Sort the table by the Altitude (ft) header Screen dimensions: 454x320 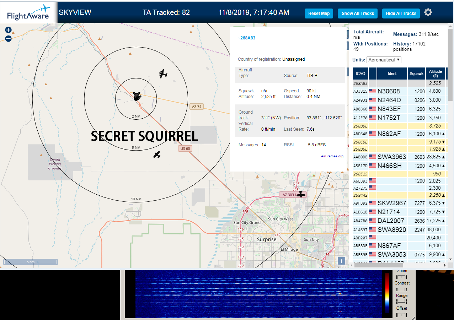click(x=435, y=74)
